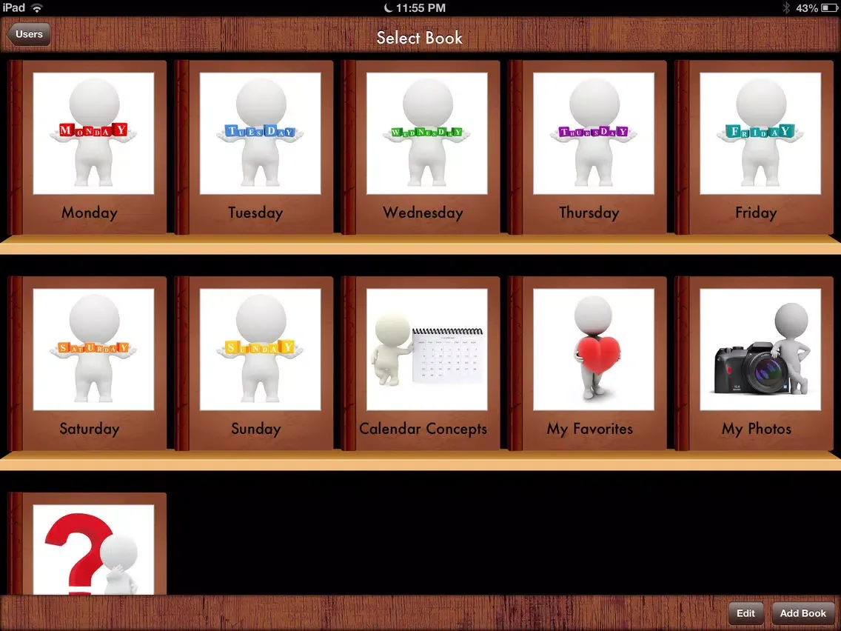Tap the Wi-Fi status icon
Image resolution: width=841 pixels, height=631 pixels.
tap(37, 7)
